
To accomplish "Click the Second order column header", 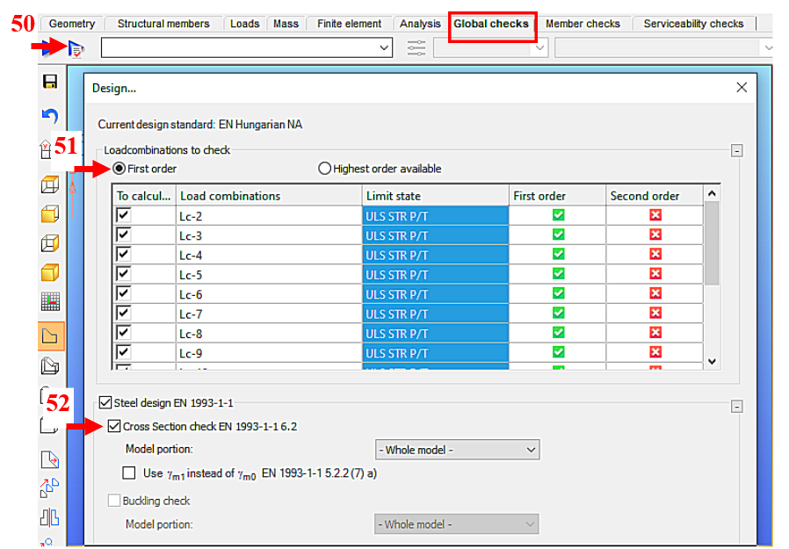I will pos(655,196).
